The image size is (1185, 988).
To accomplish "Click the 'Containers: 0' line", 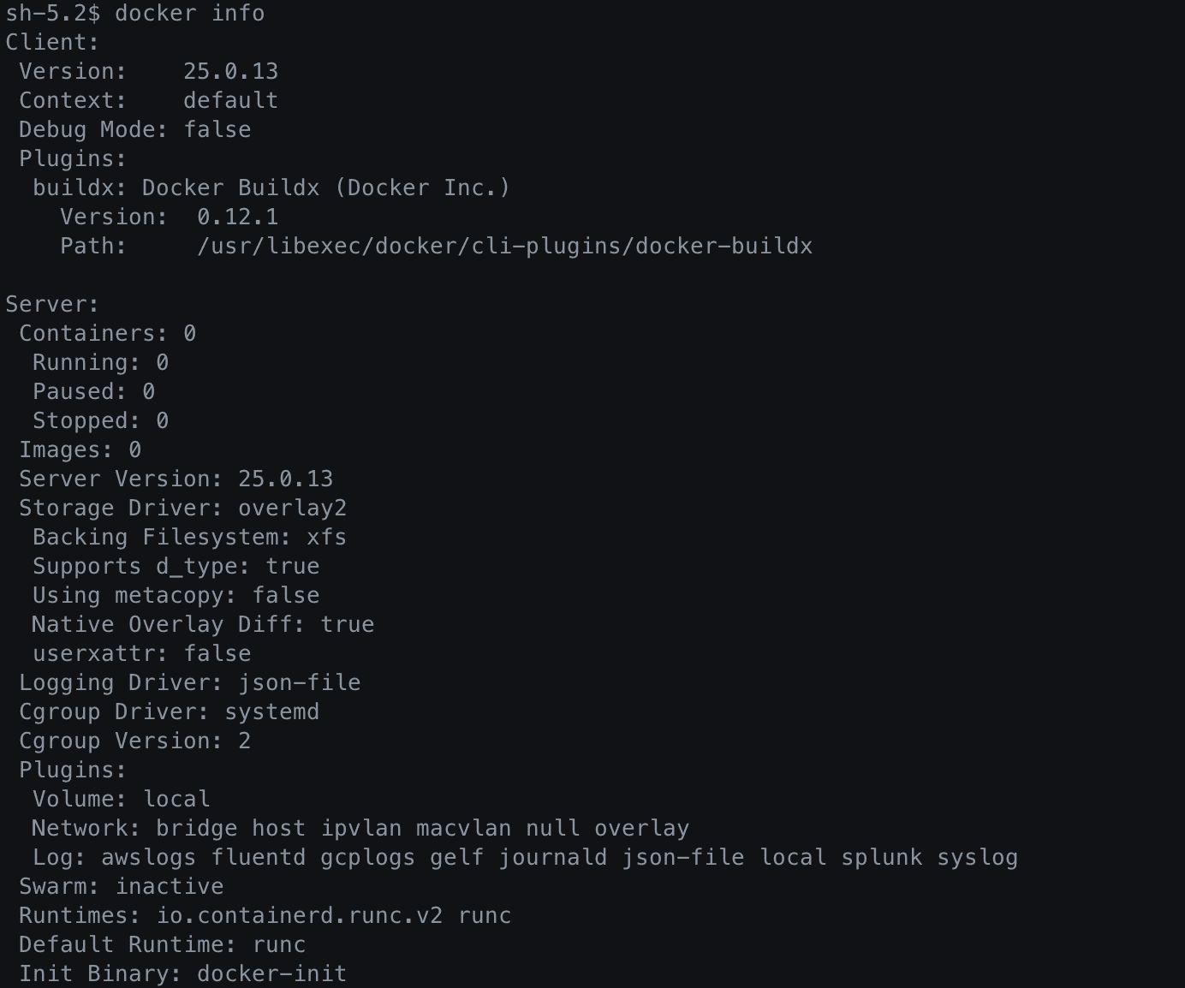I will [x=107, y=333].
